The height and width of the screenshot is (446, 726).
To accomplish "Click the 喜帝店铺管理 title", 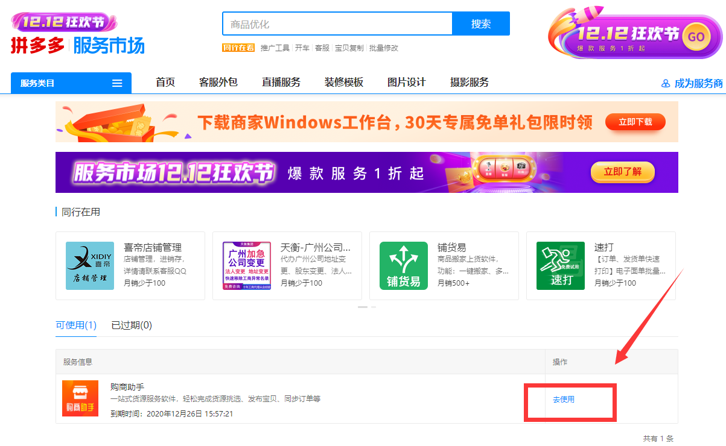I will tap(153, 248).
